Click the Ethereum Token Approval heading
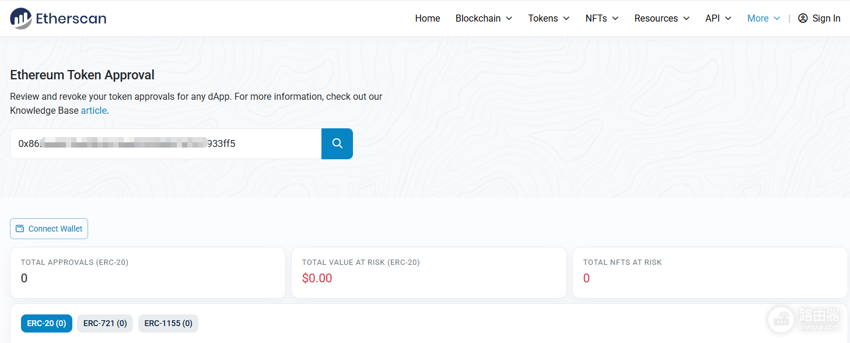Image resolution: width=850 pixels, height=343 pixels. [x=82, y=75]
